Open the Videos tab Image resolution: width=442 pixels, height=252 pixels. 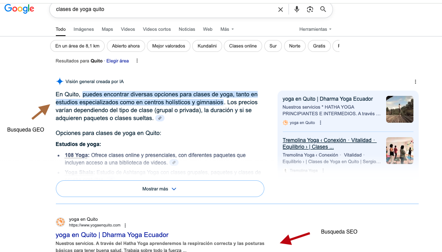pyautogui.click(x=128, y=29)
